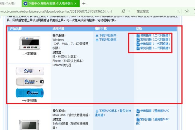Click the download icon beside 下载64位版本
This screenshot has height=130, width=195.
click(x=97, y=40)
